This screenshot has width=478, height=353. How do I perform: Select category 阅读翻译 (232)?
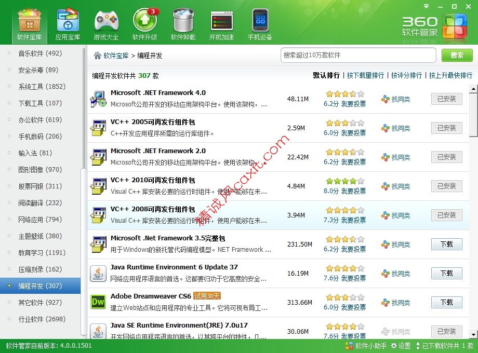pyautogui.click(x=40, y=203)
